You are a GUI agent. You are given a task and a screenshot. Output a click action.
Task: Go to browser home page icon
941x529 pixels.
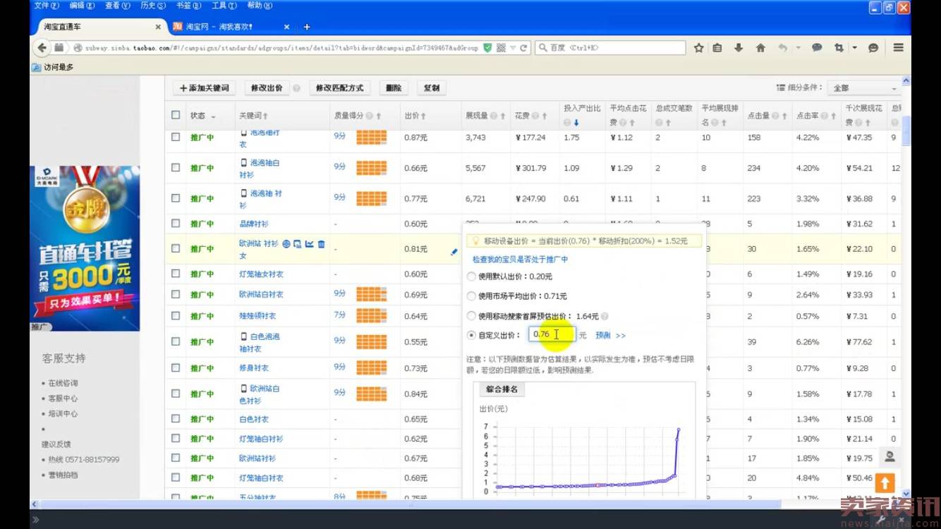pos(760,48)
